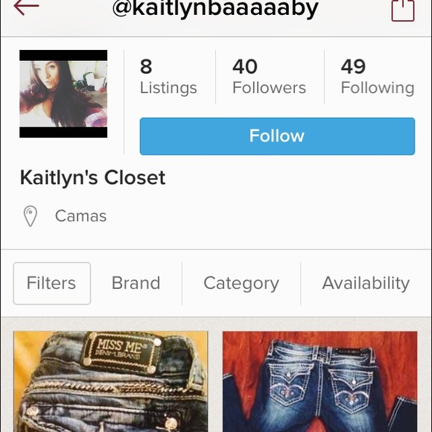Follow Kaitlyn's closet

277,136
